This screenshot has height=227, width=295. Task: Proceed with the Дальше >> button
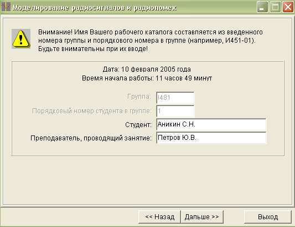tap(202, 217)
